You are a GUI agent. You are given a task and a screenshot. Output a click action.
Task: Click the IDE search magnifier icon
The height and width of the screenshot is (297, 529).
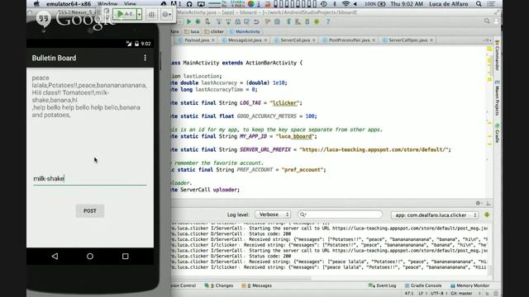click(487, 21)
